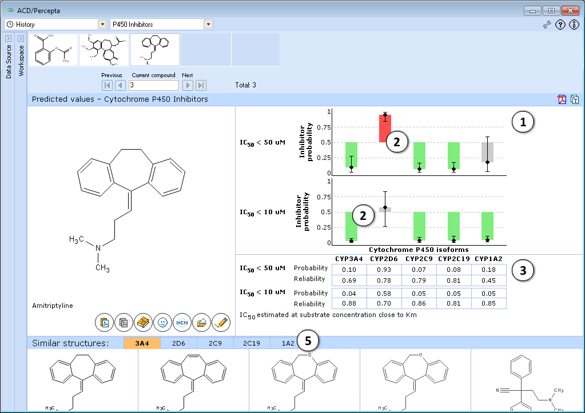Open the wrench settings icon

point(547,25)
